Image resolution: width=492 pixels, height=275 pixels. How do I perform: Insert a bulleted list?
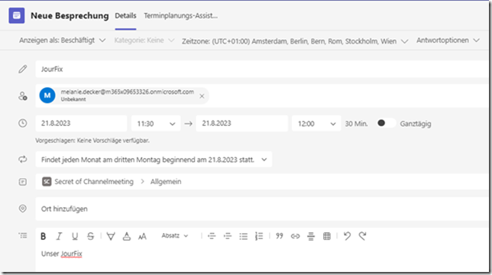coord(244,236)
